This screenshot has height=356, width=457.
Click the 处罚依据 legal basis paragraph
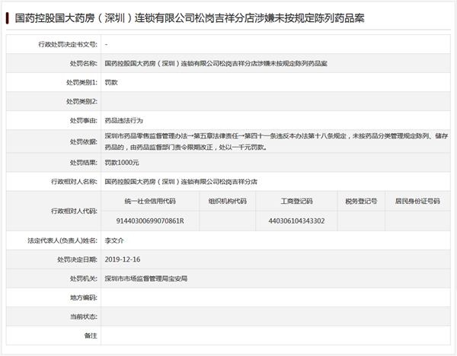274,141
